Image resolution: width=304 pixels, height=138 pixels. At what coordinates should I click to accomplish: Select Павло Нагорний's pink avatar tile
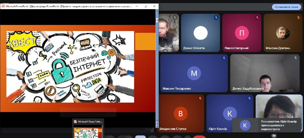pos(242,33)
